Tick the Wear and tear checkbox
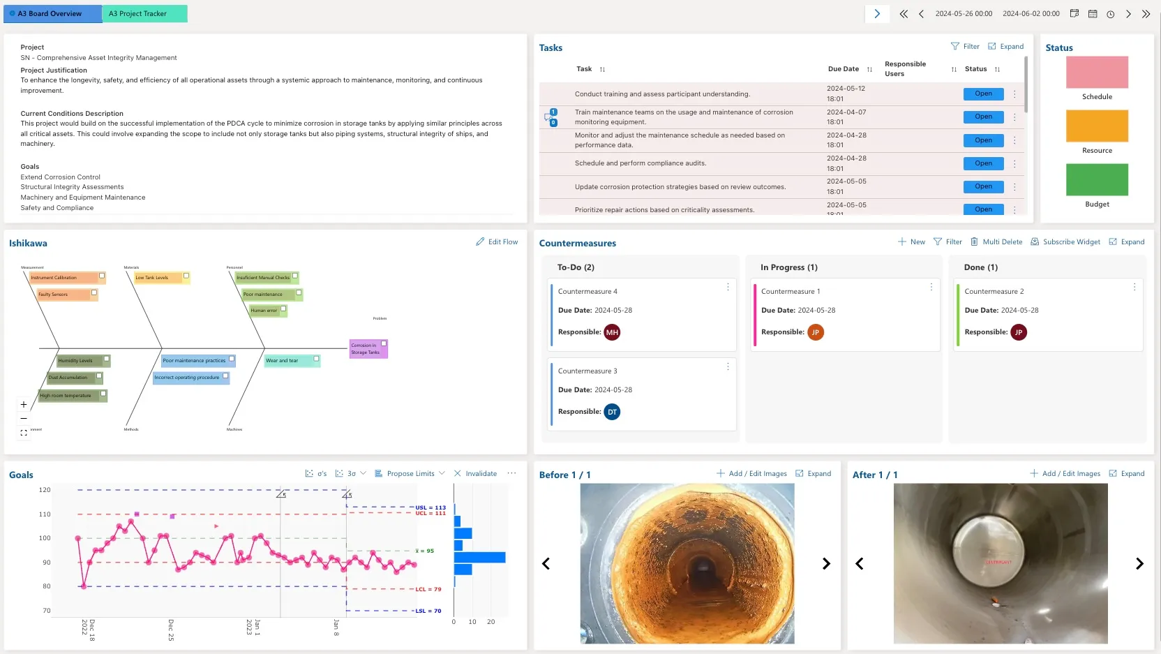1161x654 pixels. (316, 359)
